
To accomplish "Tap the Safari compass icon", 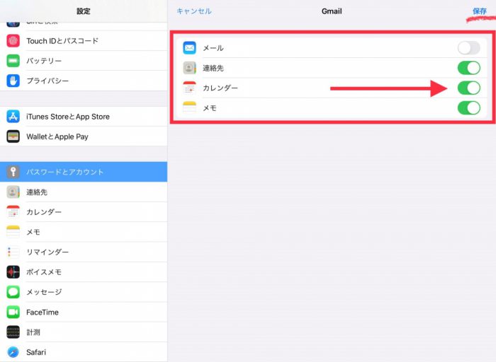I will point(13,352).
